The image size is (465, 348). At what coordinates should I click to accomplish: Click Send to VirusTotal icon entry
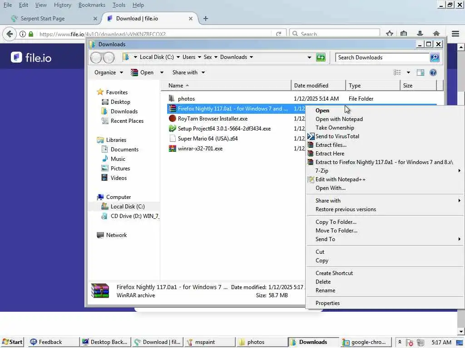(311, 136)
